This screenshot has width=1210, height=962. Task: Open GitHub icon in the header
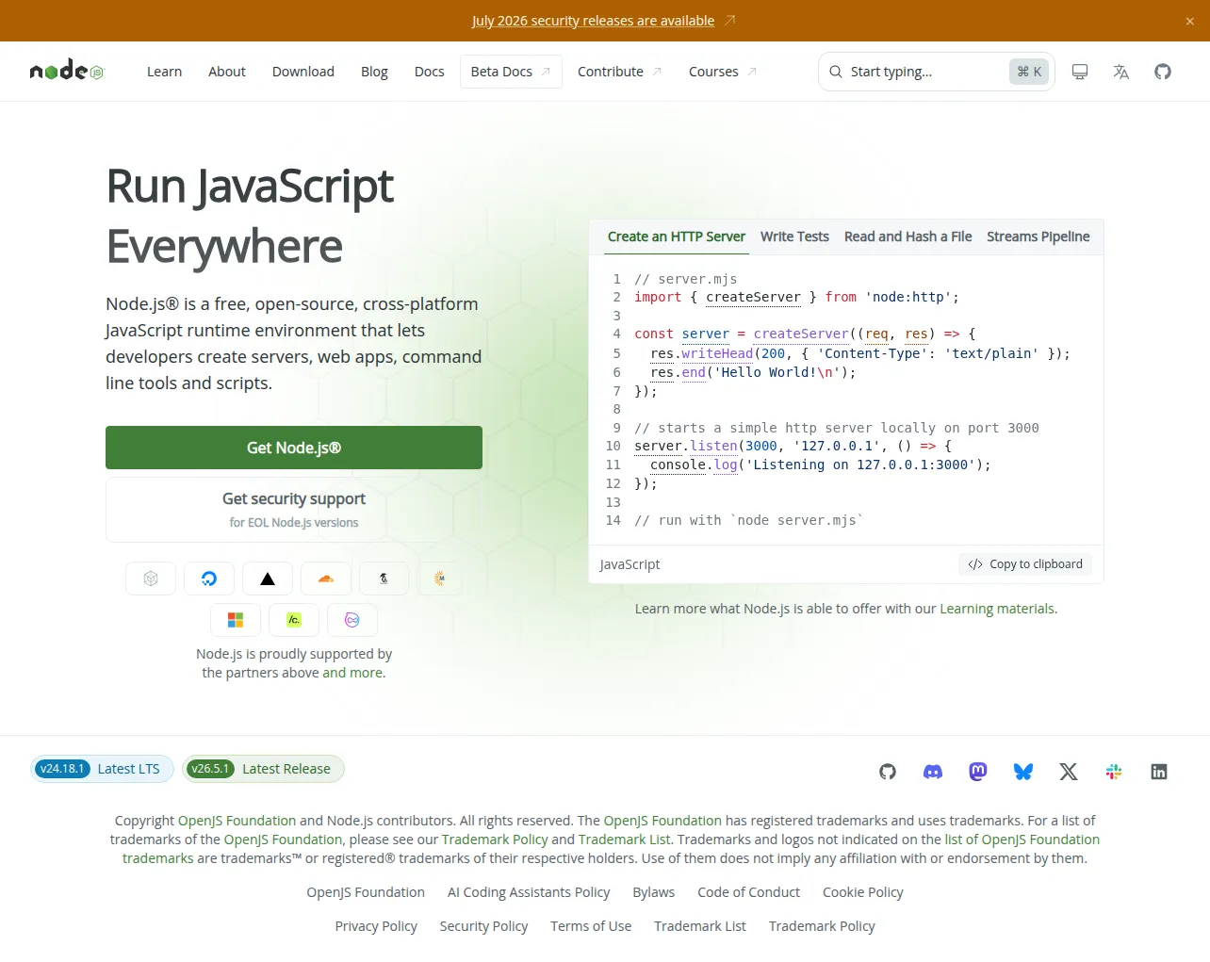(1163, 72)
